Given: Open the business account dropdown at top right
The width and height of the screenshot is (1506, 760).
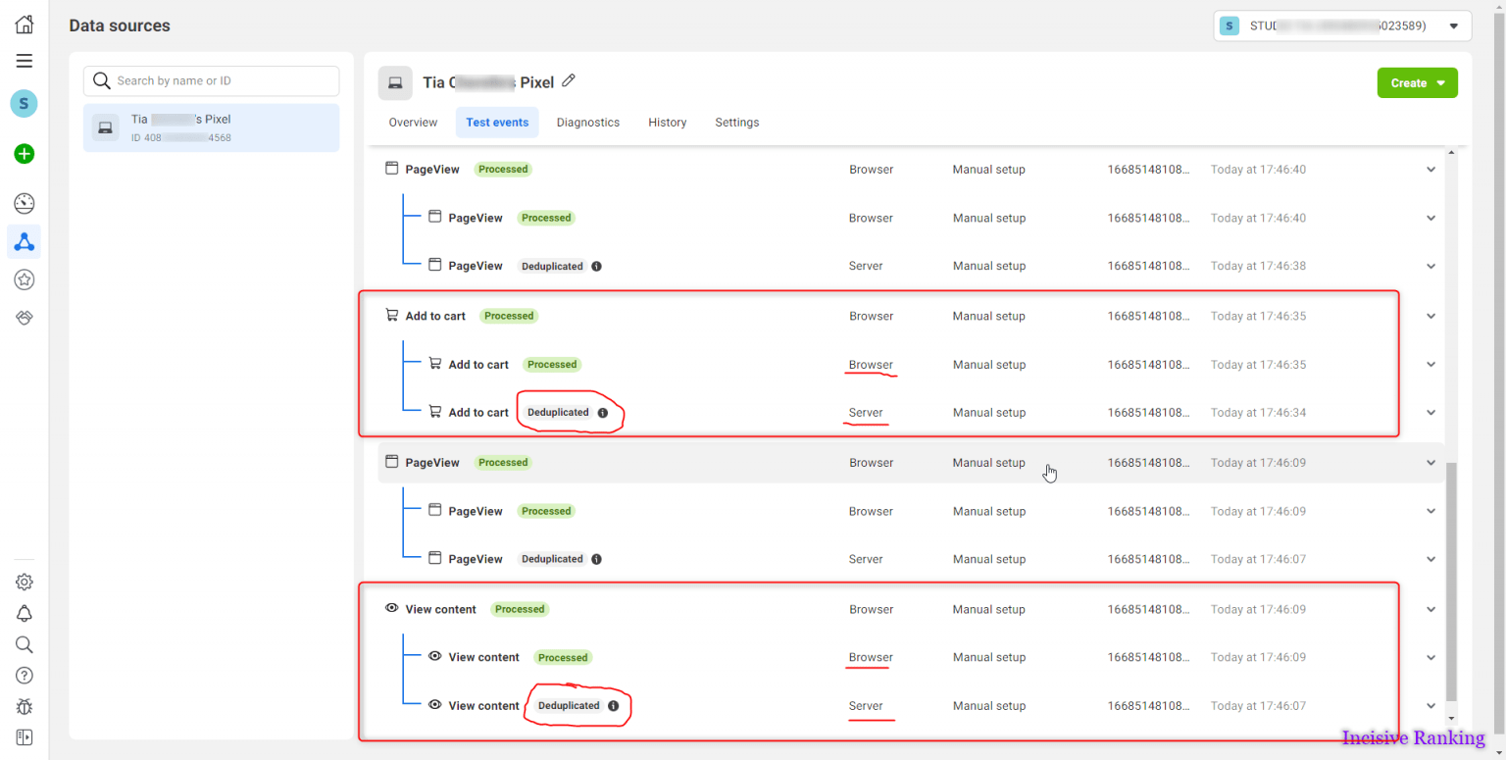Looking at the screenshot, I should [1341, 26].
